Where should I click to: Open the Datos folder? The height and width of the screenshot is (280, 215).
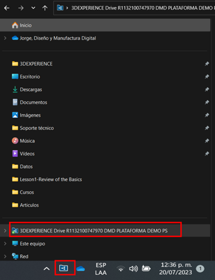tap(26, 166)
